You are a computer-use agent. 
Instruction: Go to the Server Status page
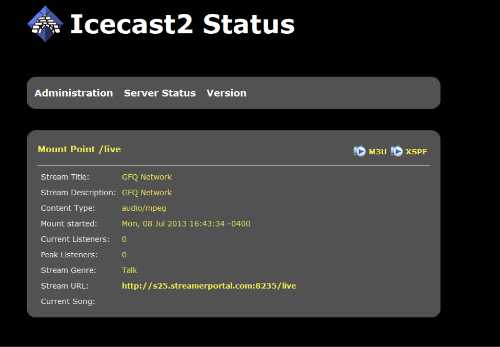click(160, 93)
